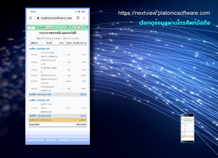Click bill number header ending 029
Screen dimensions: 218x158
39,49
